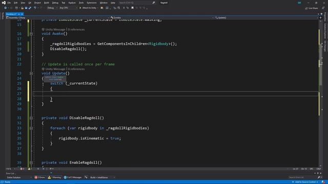Click the empty line 27 in editor
Viewport: 328px width, 184px height.
[176, 94]
